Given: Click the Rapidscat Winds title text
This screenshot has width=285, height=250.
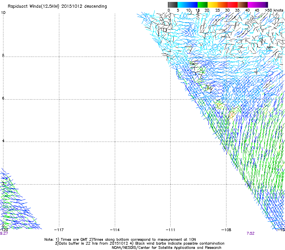Looking at the screenshot, I should 57,7.
